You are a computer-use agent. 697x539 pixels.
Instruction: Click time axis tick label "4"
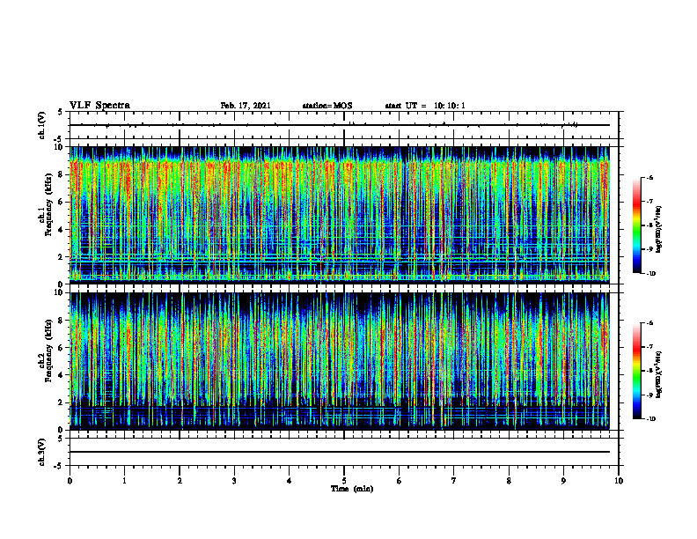[x=290, y=481]
